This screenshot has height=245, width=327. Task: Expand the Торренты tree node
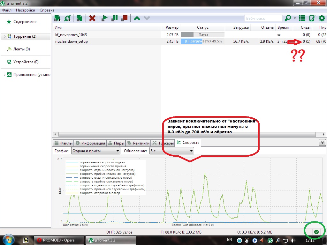(x=4, y=36)
